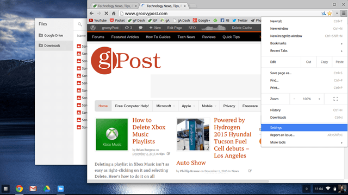Open Report an issue... menu entry
The image size is (348, 195).
pos(304,135)
